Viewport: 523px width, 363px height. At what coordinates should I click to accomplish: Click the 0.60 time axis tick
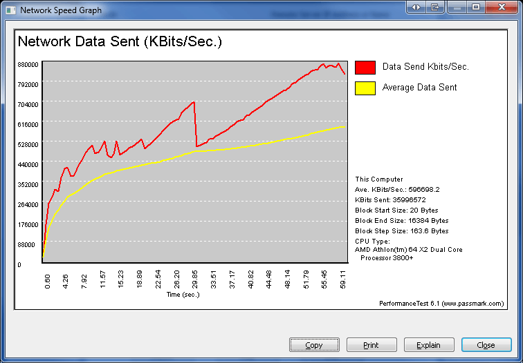[47, 282]
